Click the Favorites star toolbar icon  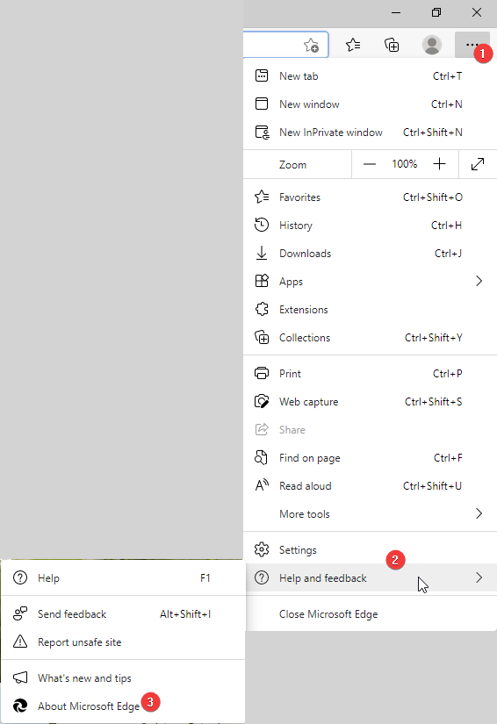(x=353, y=45)
